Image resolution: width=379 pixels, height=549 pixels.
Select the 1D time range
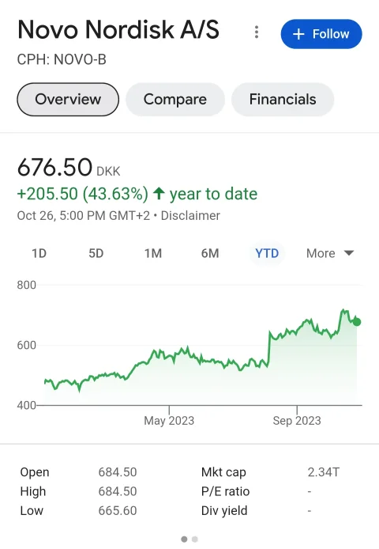(x=39, y=253)
